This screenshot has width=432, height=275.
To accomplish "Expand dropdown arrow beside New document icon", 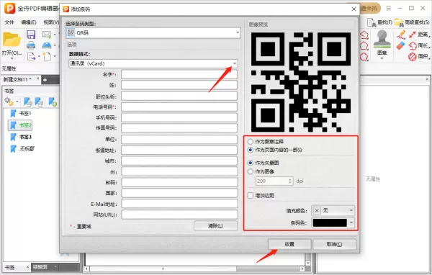I will [x=55, y=56].
